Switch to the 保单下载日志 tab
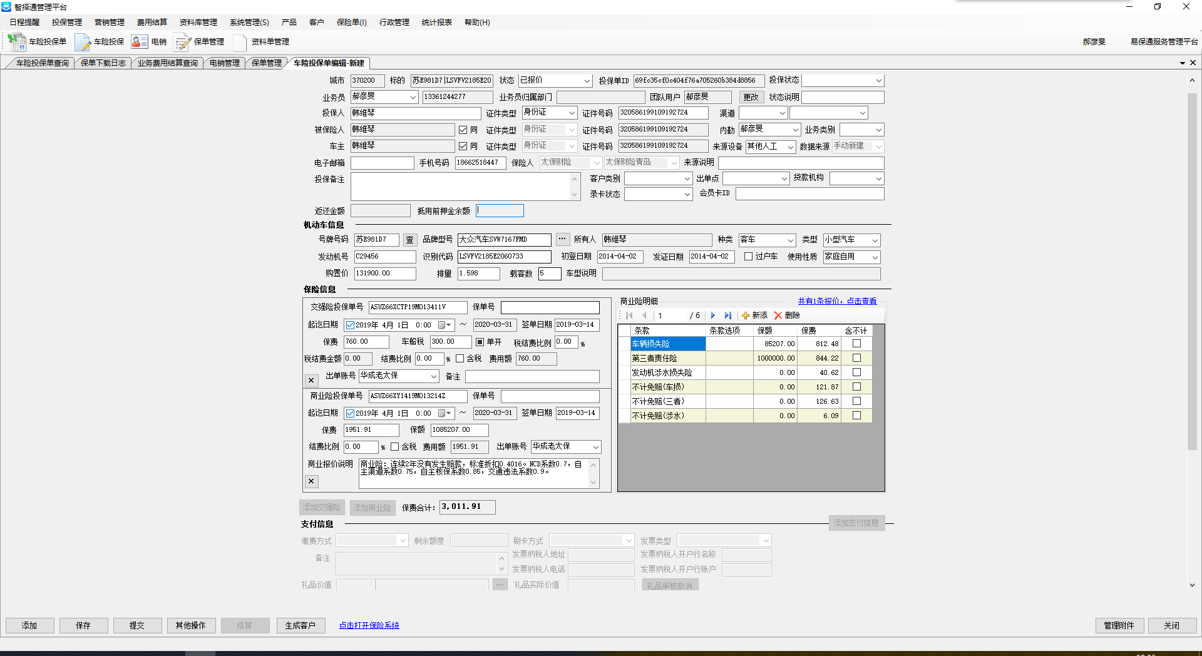Screen dimensions: 1202x656 point(103,63)
